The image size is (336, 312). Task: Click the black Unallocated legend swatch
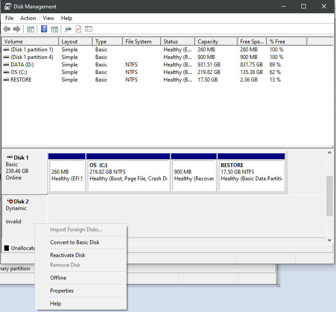click(7, 248)
